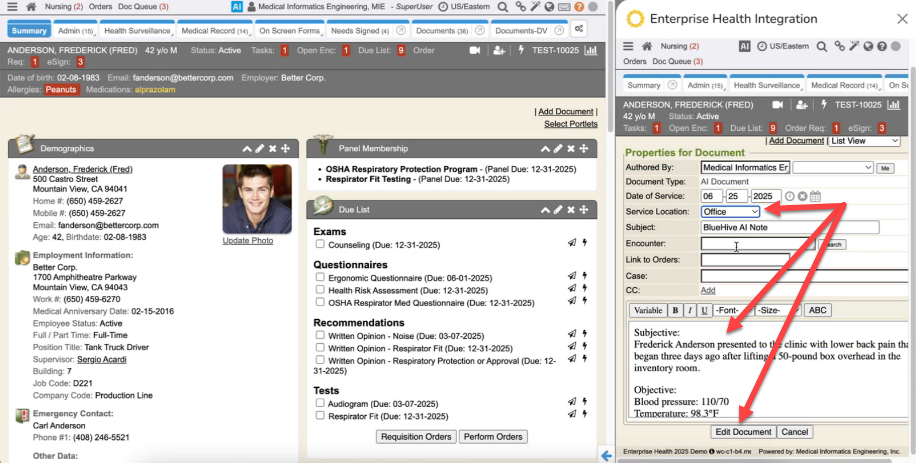The height and width of the screenshot is (463, 916).
Task: Open the calendar picker for Date of Service
Action: [815, 196]
